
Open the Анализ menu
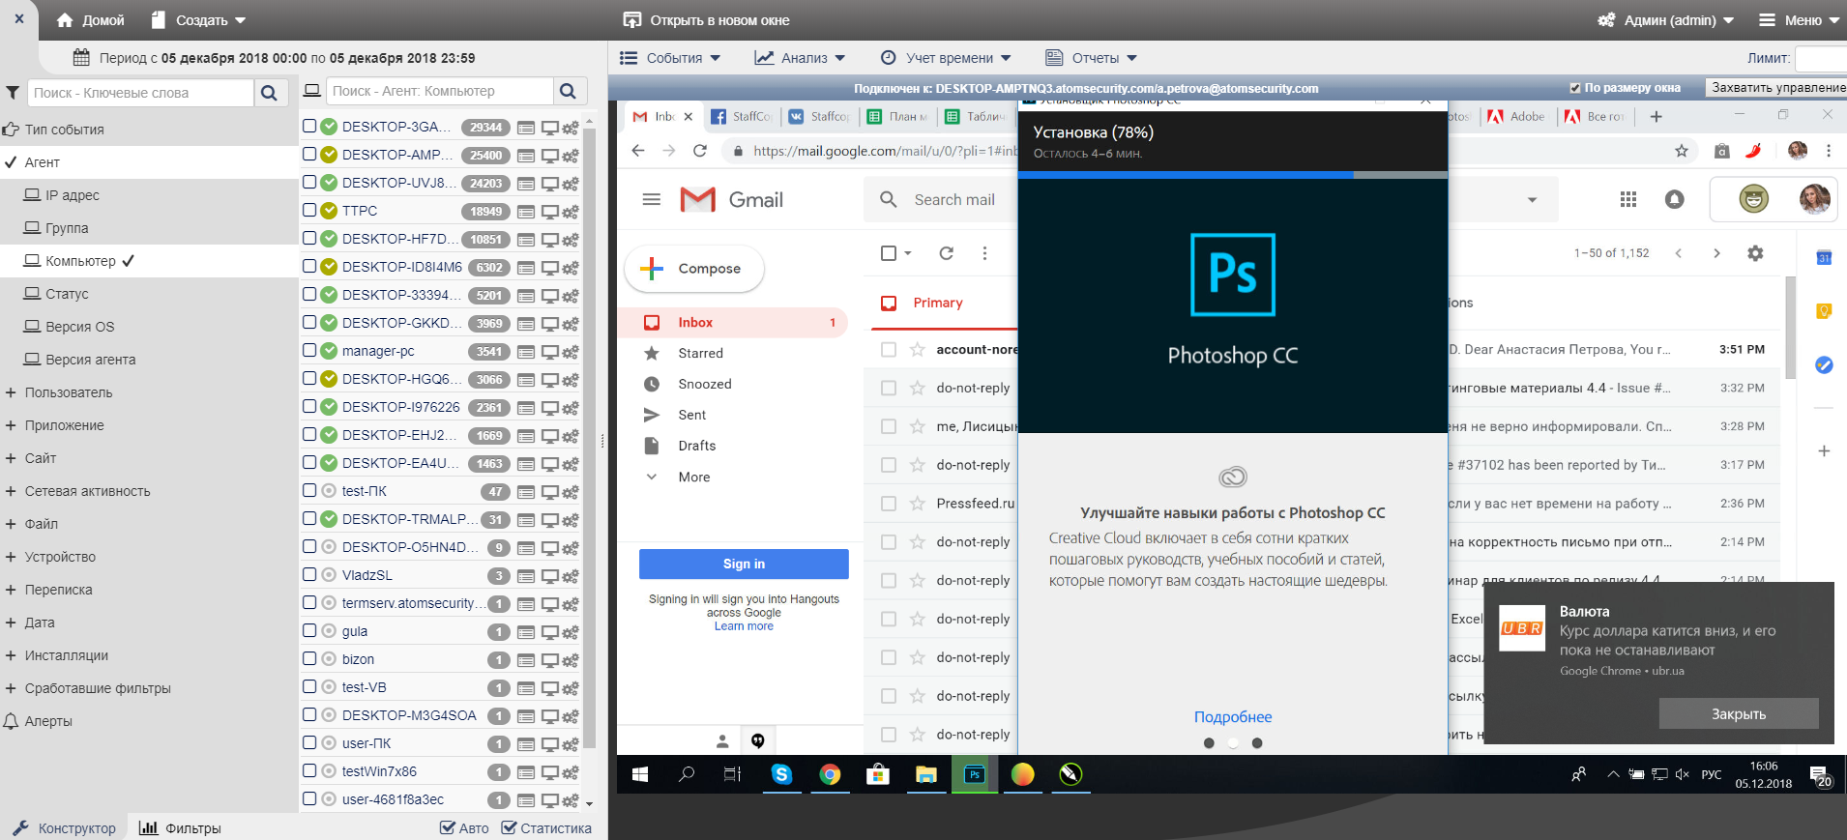click(x=800, y=58)
